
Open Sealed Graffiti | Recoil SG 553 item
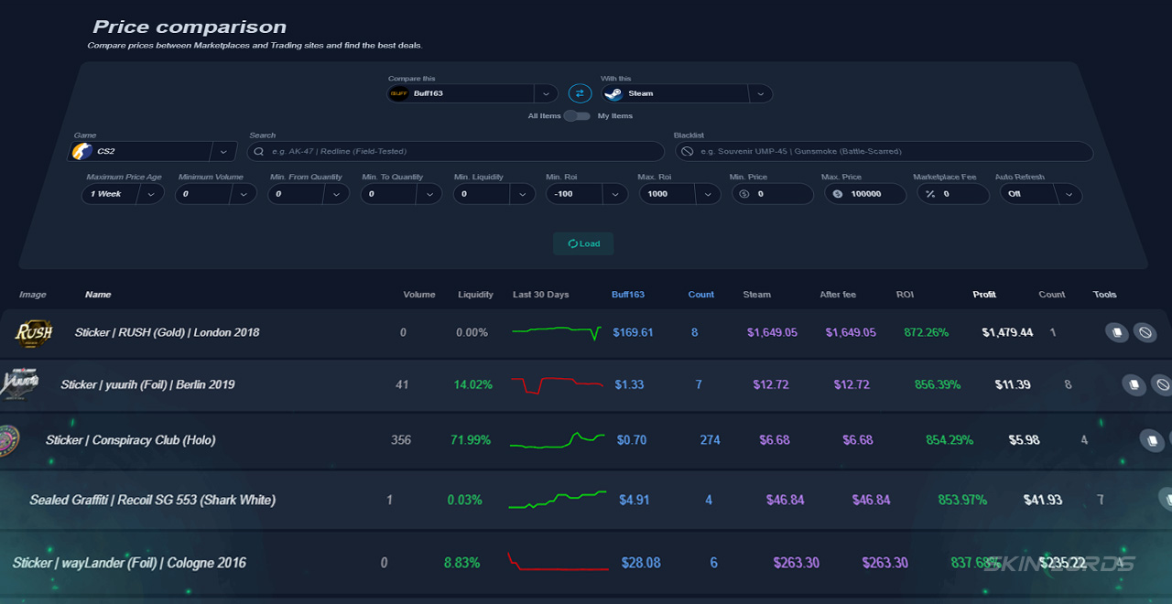(x=152, y=501)
